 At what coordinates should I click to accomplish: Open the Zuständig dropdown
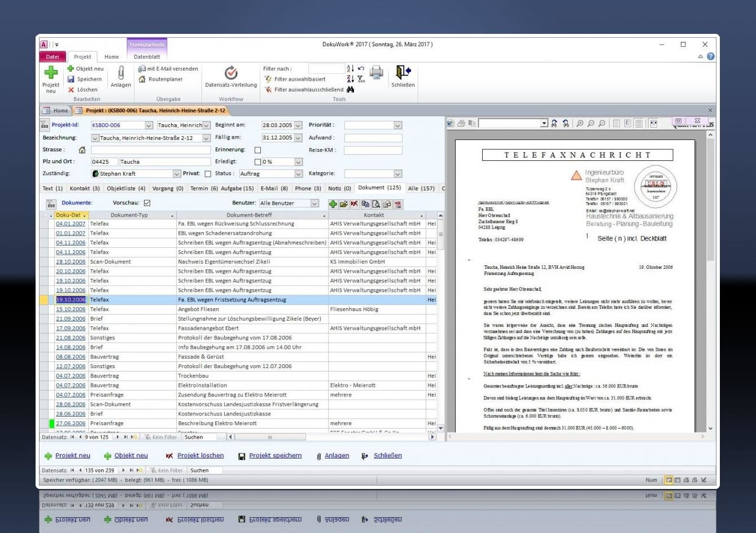click(177, 174)
